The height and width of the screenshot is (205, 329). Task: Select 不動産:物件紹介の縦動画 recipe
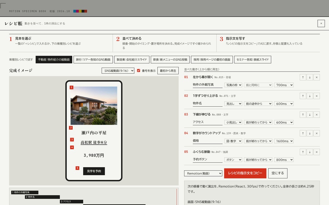click(54, 59)
